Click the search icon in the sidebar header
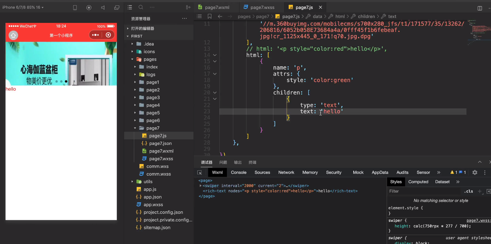 pos(141,8)
